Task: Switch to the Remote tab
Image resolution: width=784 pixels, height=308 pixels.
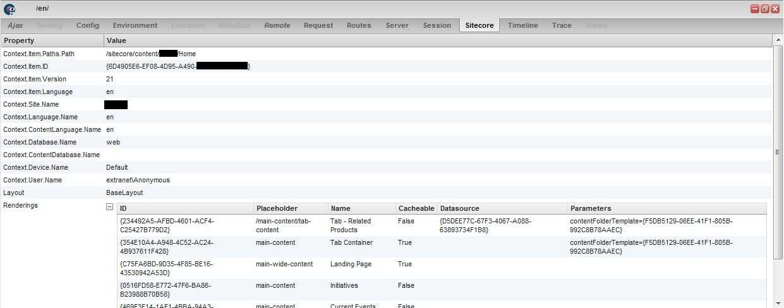Action: pos(277,25)
